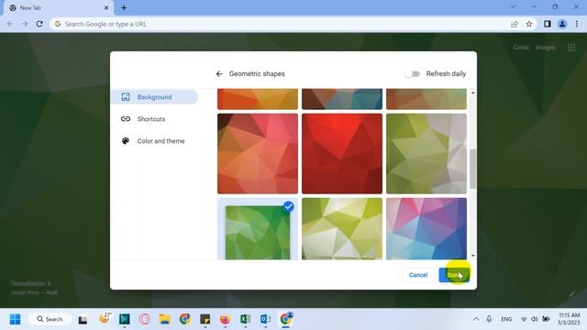
Task: Show hidden system tray icons
Action: [476, 319]
